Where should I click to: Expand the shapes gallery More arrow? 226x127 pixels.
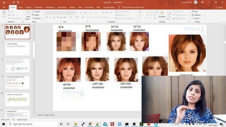(157, 18)
